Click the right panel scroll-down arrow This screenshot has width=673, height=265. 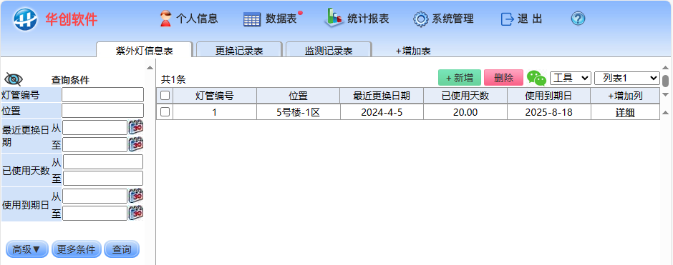pyautogui.click(x=665, y=94)
